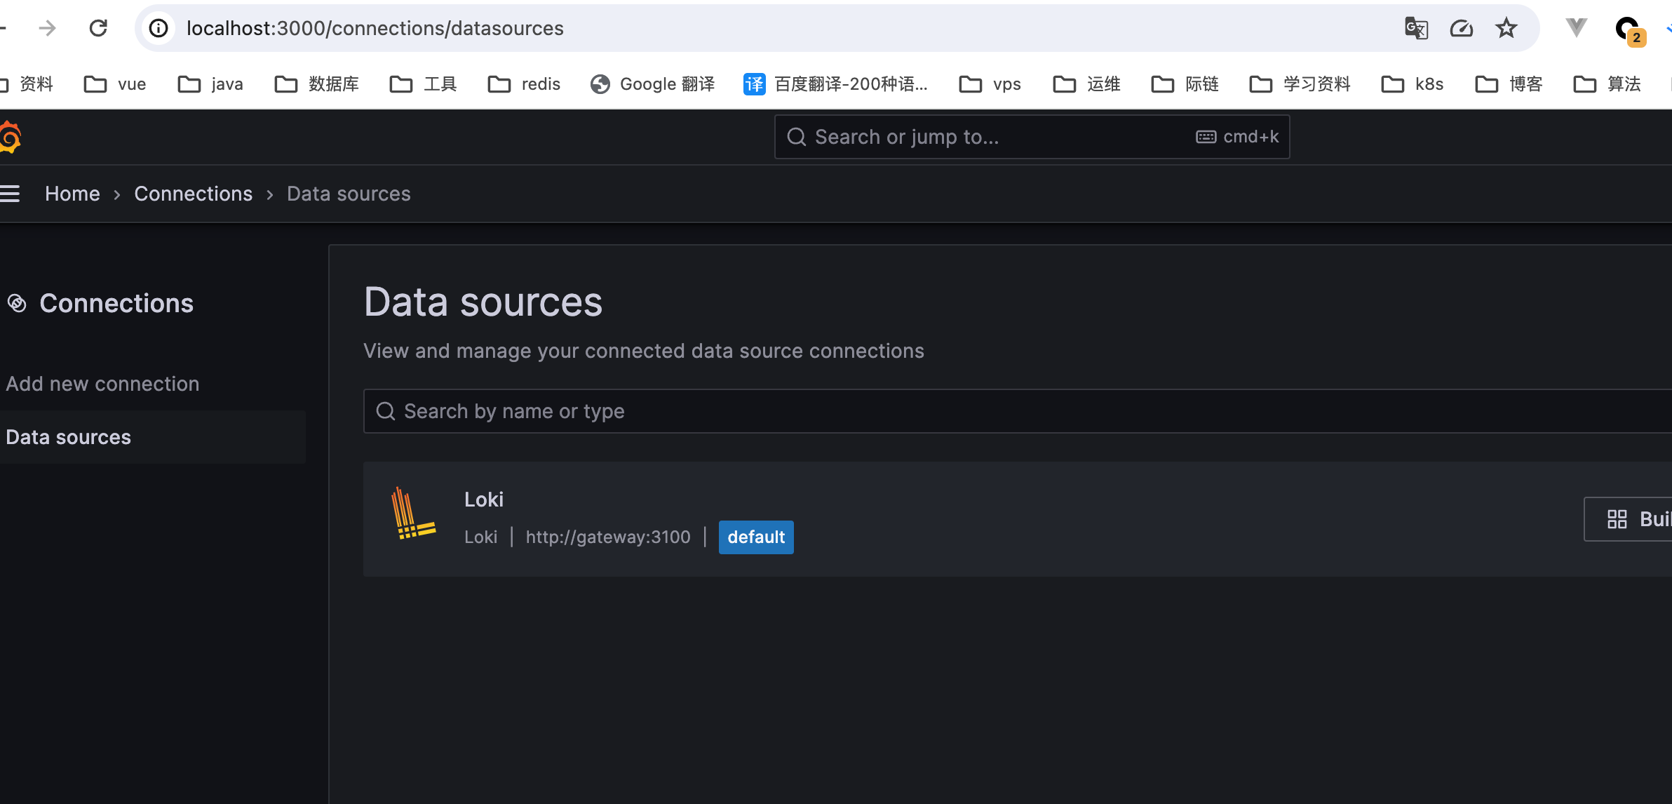Select Add new connection in sidebar
The height and width of the screenshot is (804, 1672).
(102, 384)
